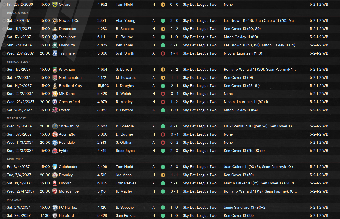340x219 pixels.
Task: Click the Rochdale club badge
Action: (55, 143)
